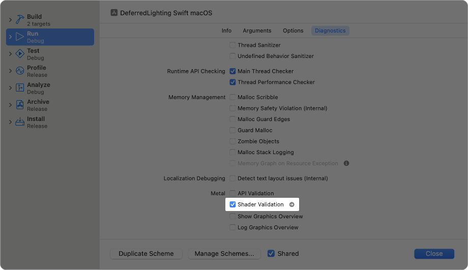Click the Analyze action icon
This screenshot has height=270, width=468.
[20, 88]
